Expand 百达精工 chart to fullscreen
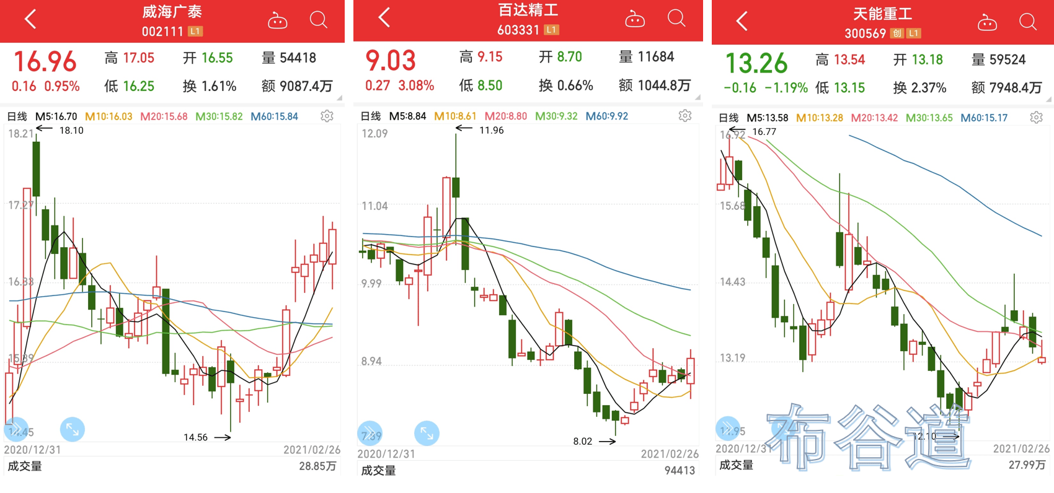 coord(427,433)
